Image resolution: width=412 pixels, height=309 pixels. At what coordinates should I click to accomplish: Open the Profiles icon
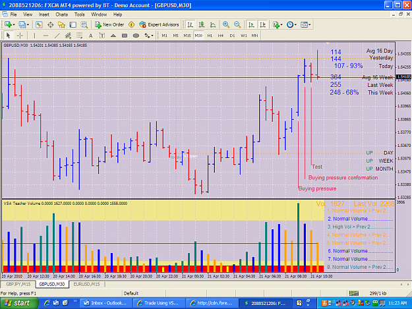[22, 24]
